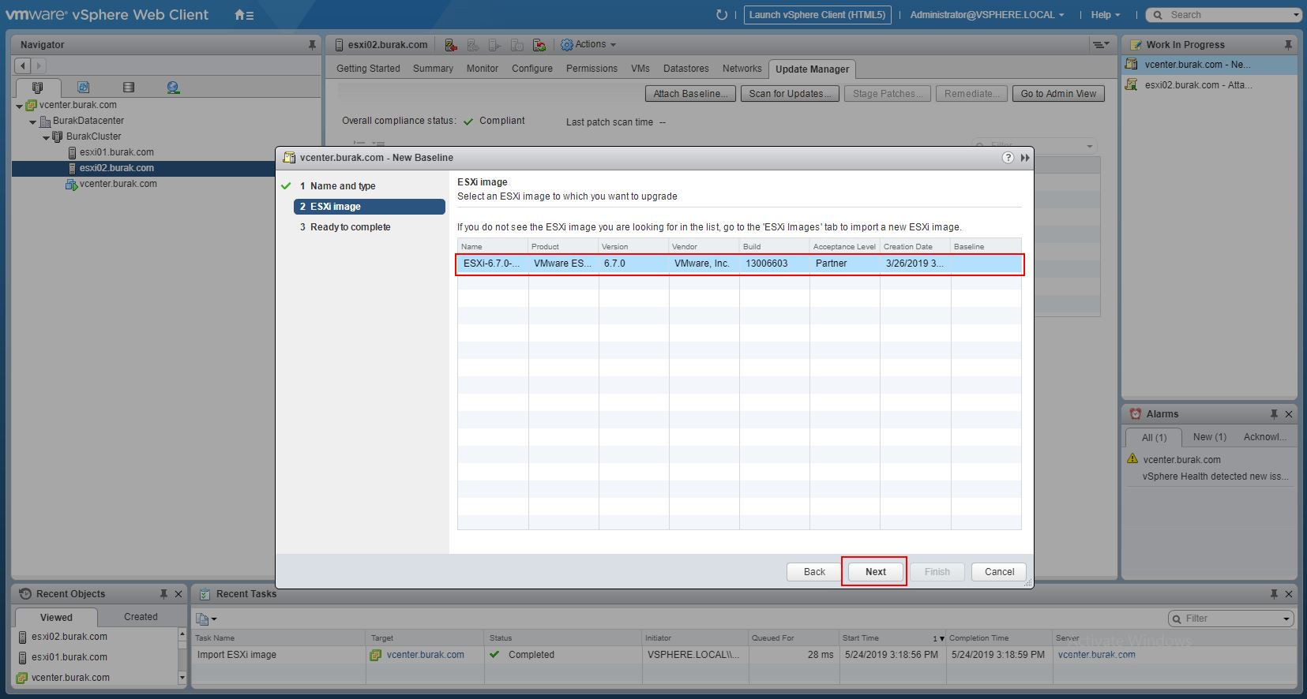Open Storage navigator tab
Image resolution: width=1307 pixels, height=699 pixels.
(x=129, y=88)
